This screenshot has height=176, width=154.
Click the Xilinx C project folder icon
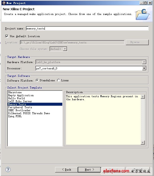(x=143, y=14)
